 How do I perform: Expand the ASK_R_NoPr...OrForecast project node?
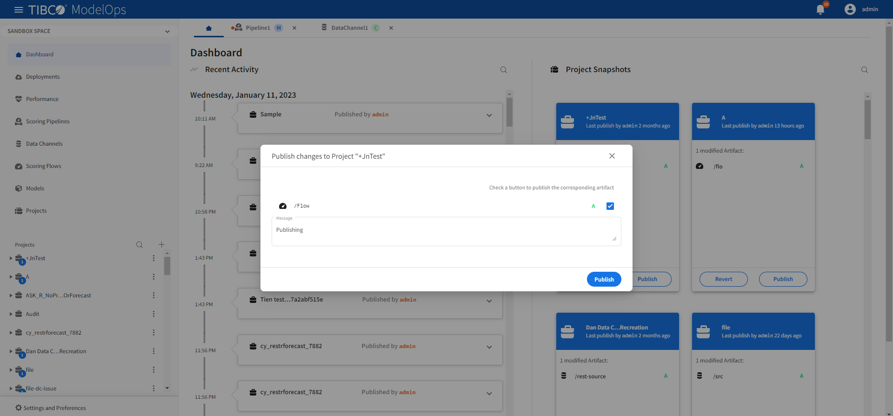click(11, 295)
